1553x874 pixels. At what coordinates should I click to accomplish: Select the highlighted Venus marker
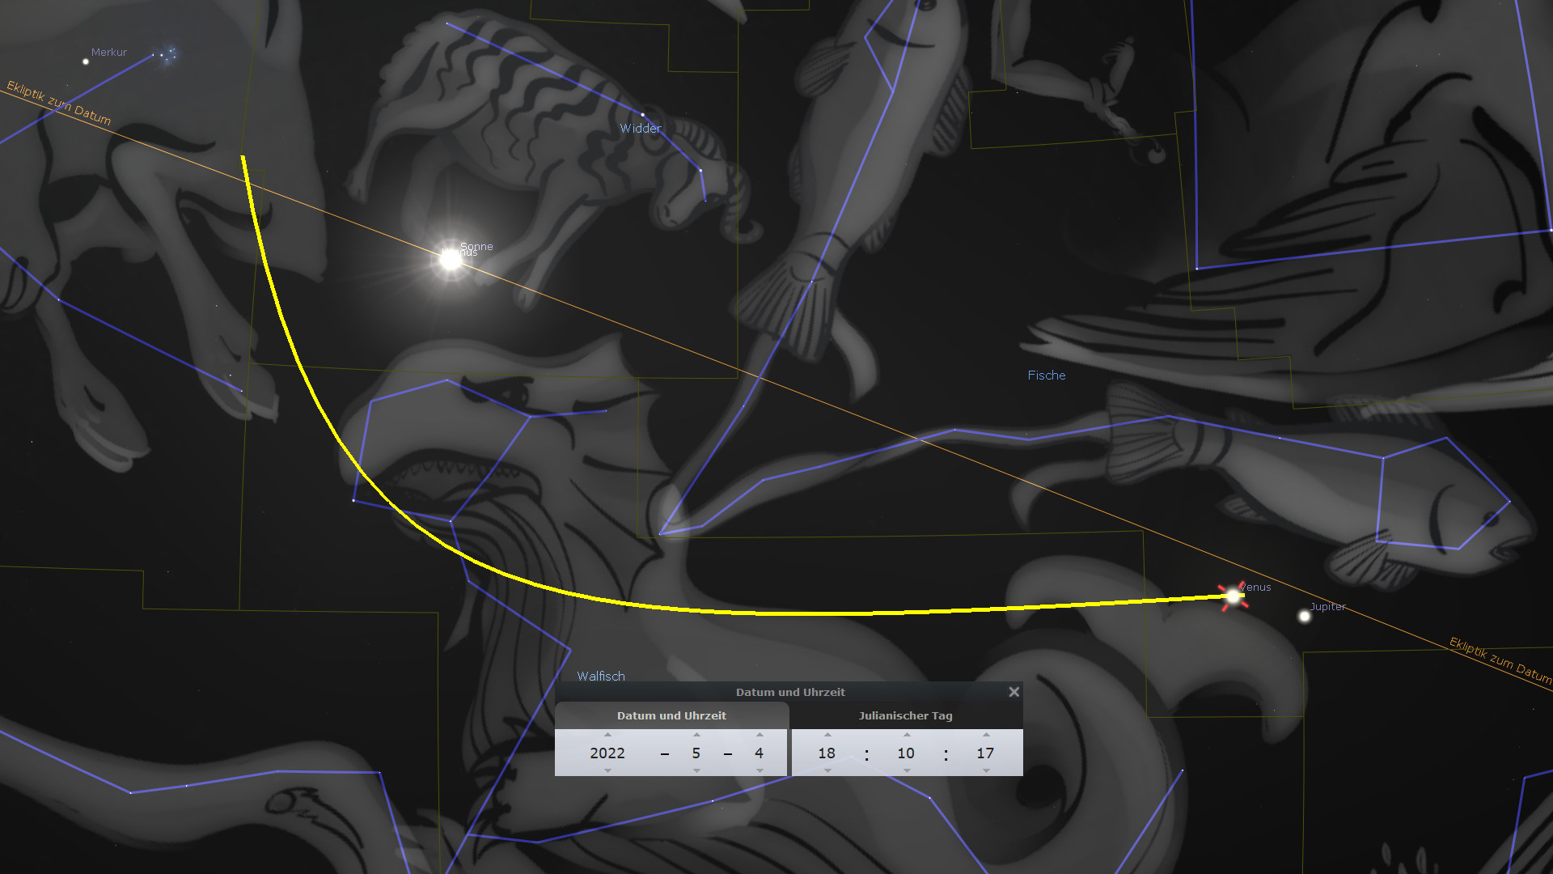1233,596
